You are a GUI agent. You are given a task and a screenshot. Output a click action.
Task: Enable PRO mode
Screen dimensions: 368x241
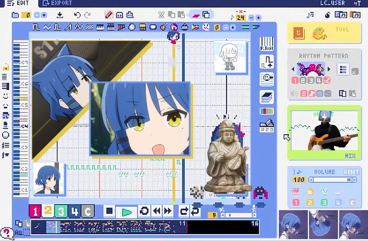(x=267, y=126)
